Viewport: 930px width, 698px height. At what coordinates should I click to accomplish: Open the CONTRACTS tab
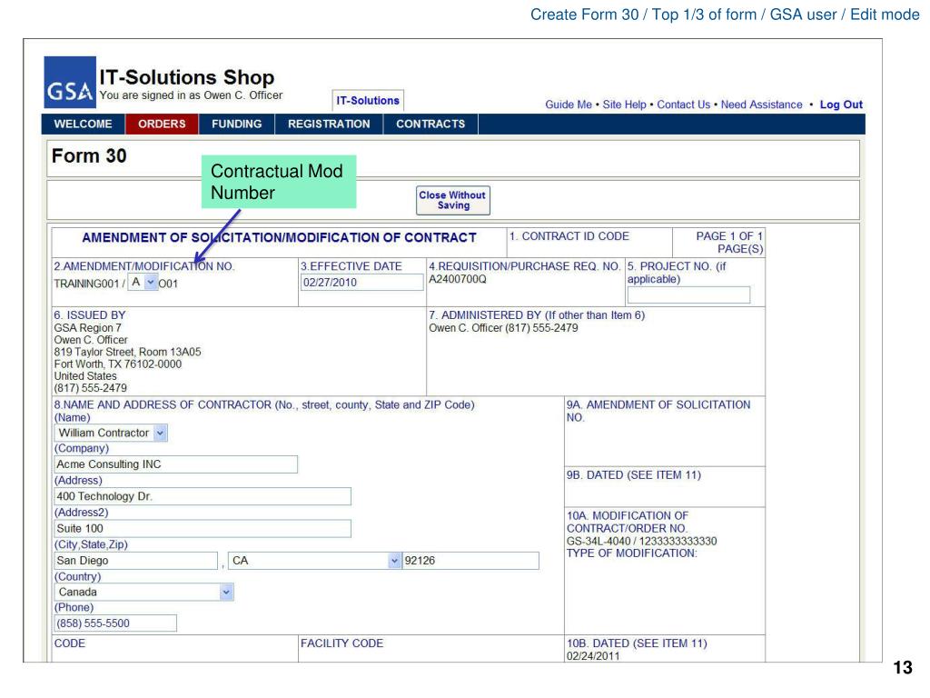pyautogui.click(x=430, y=124)
